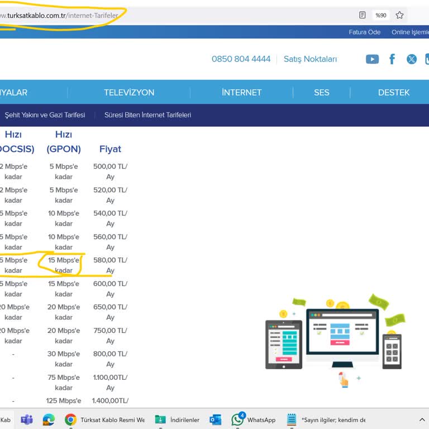Open Microsoft Teams from the taskbar
Viewport: 429px width, 429px height.
coord(27,420)
